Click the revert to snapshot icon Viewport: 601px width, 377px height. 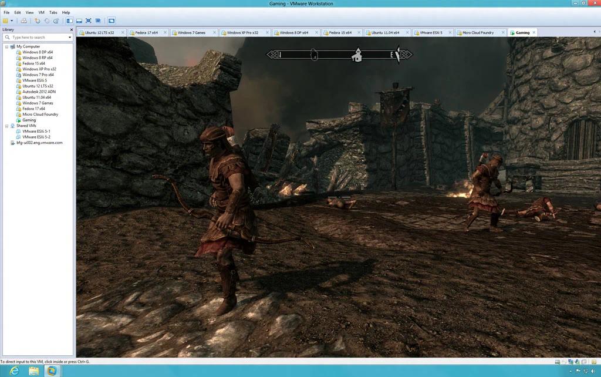coord(47,21)
